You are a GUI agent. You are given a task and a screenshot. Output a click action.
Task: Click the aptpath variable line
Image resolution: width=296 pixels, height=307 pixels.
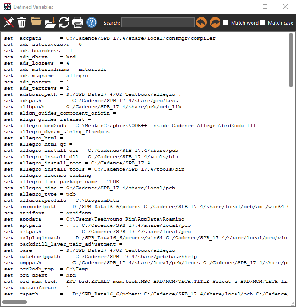tap(97, 226)
